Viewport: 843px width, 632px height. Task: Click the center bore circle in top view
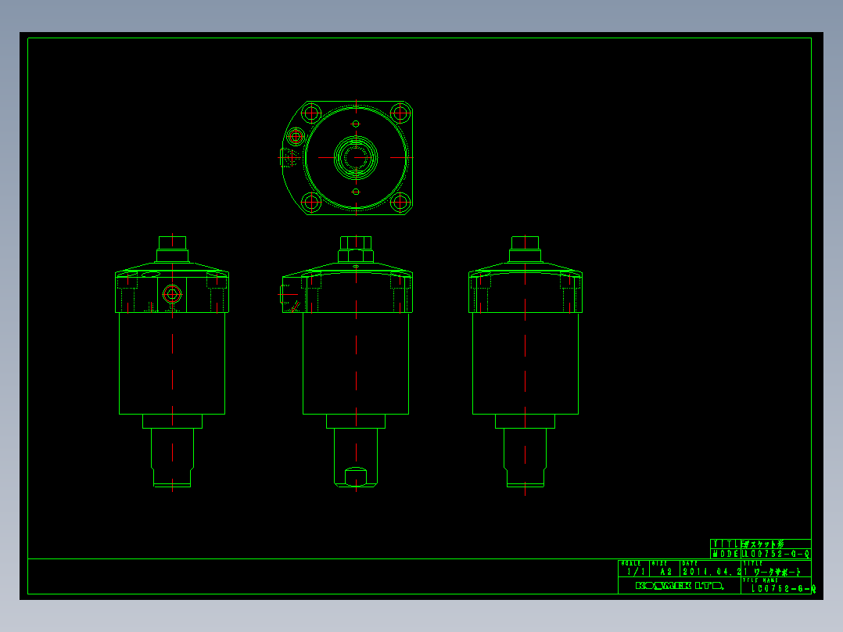[356, 157]
